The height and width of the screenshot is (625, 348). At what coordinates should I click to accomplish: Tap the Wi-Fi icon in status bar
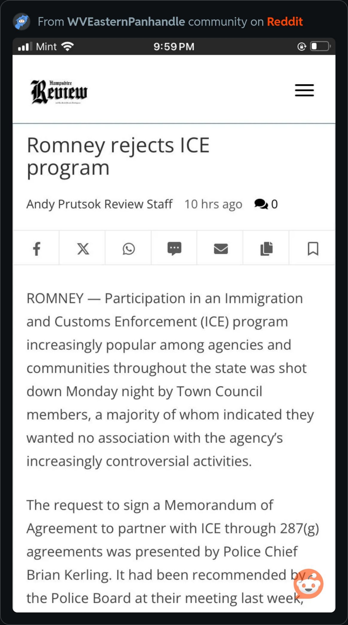67,47
